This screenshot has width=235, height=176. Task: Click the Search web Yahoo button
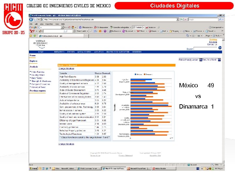[x=82, y=31]
